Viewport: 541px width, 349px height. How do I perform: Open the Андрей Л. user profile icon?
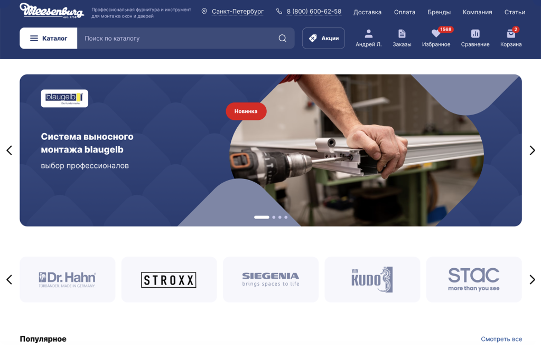(368, 34)
